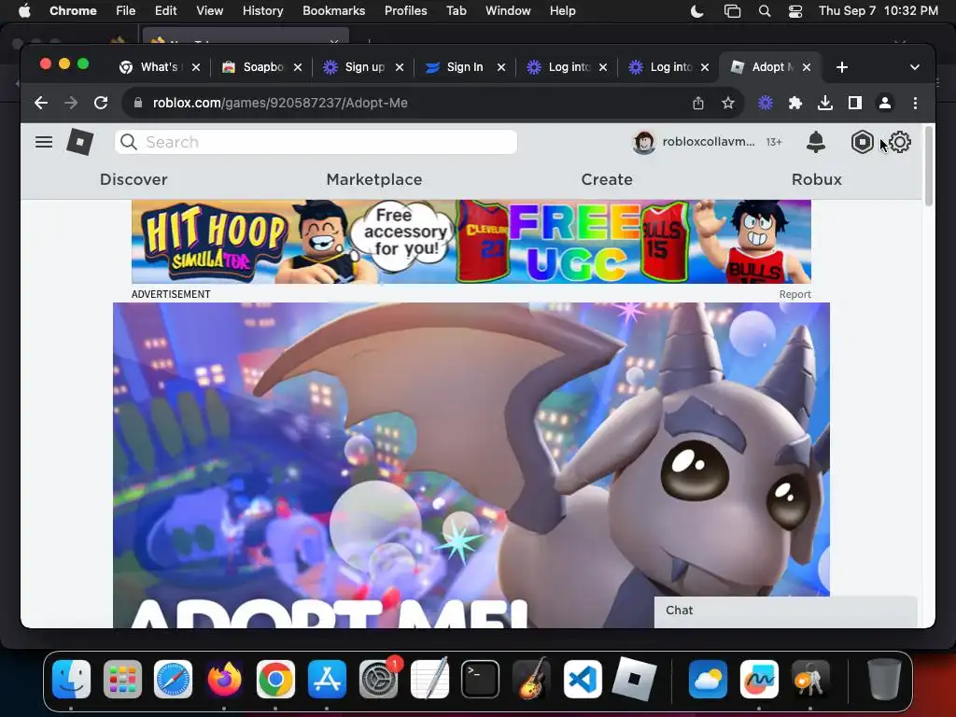This screenshot has height=717, width=956.
Task: Open Finder from the dock
Action: 71,680
